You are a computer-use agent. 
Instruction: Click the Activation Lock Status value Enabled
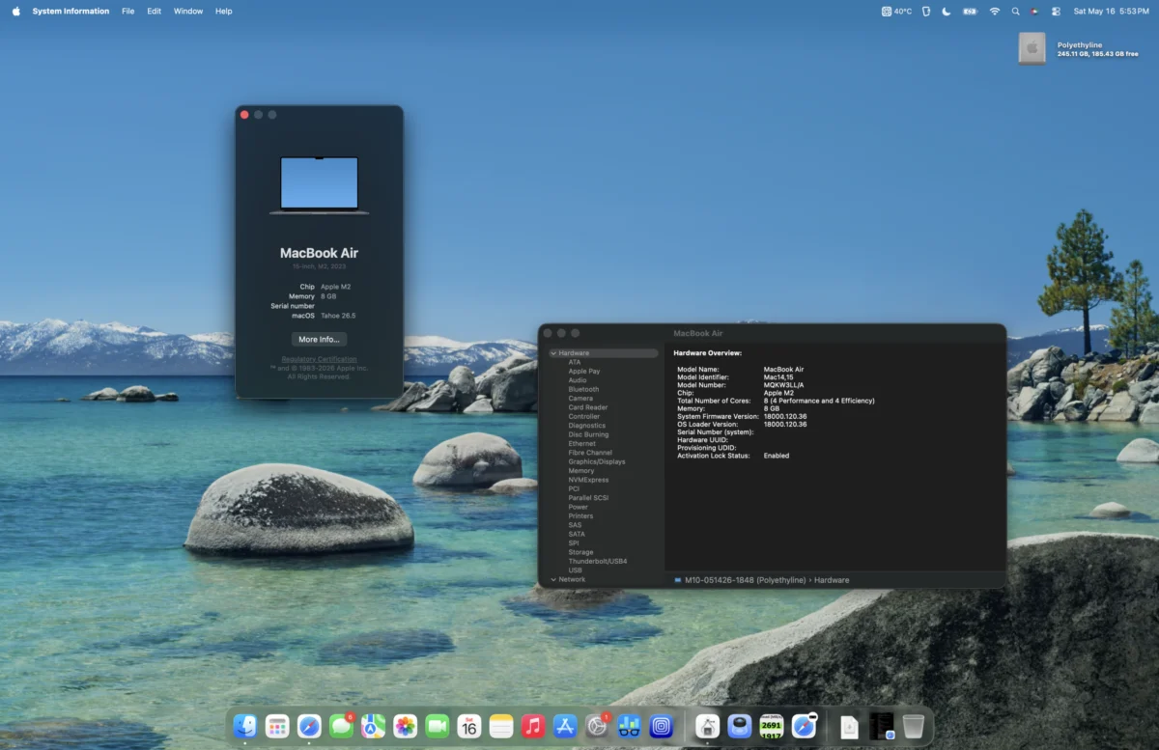(x=777, y=456)
